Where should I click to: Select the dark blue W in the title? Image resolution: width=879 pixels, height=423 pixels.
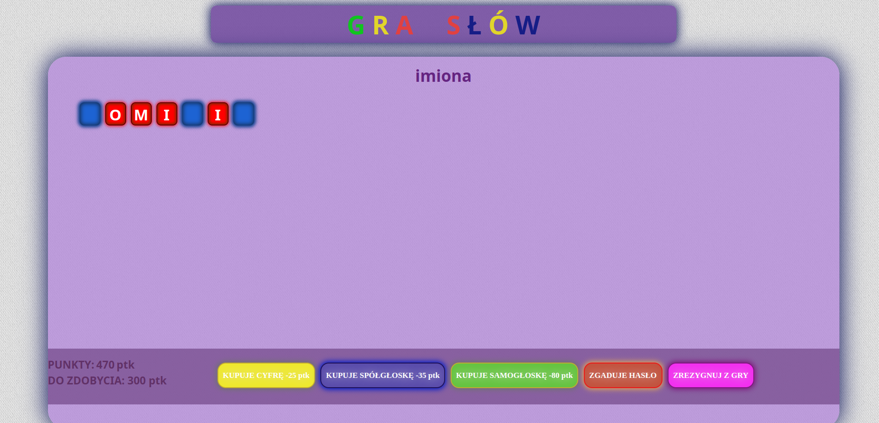coord(527,25)
